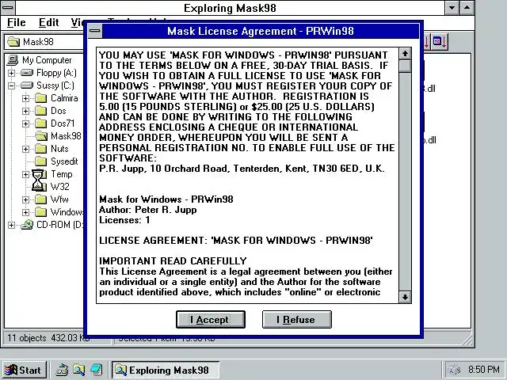Image resolution: width=507 pixels, height=380 pixels.
Task: Click the I Refuse button
Action: tap(297, 319)
